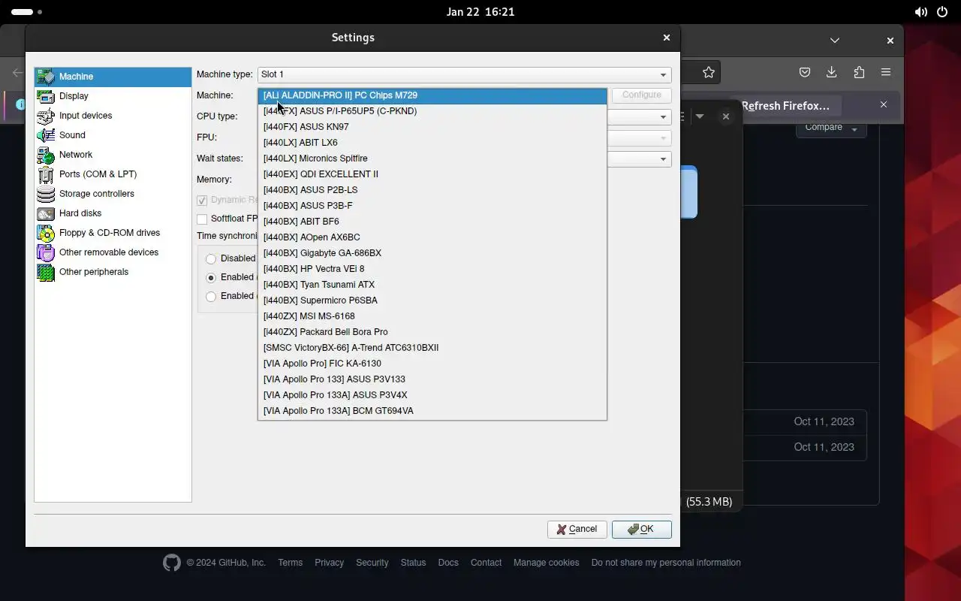Viewport: 961px width, 601px height.
Task: Open the Machine type dropdown
Action: tap(464, 74)
